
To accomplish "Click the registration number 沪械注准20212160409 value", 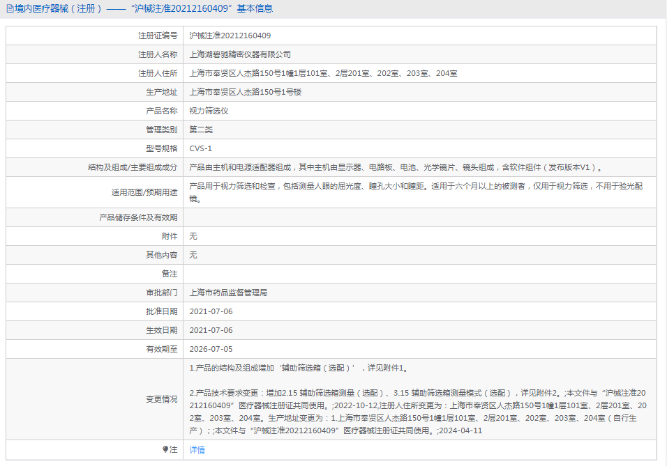I will pos(230,36).
